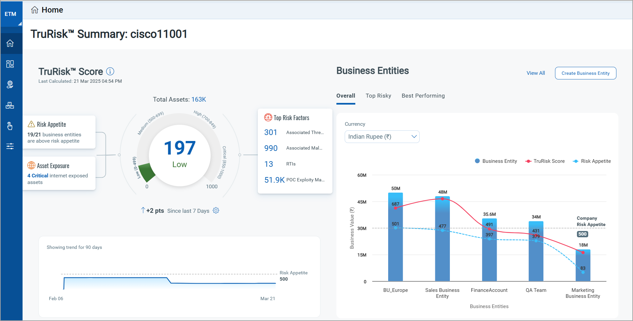Click the Top Risk Factors icon
This screenshot has height=321, width=633.
tap(268, 117)
